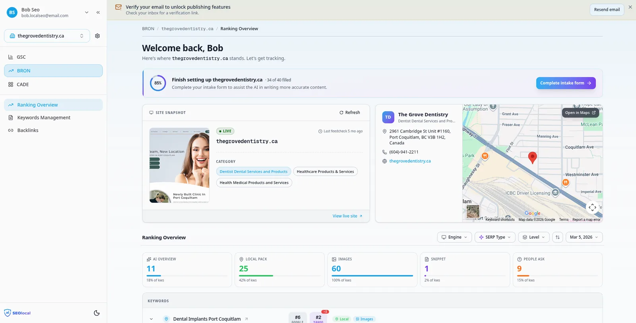Viewport: 636px width, 323px height.
Task: Click thegrovedentistry.ca breadcrumb
Action: coord(187,29)
